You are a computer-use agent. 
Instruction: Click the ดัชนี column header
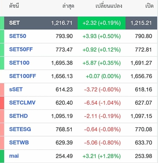(14, 6)
